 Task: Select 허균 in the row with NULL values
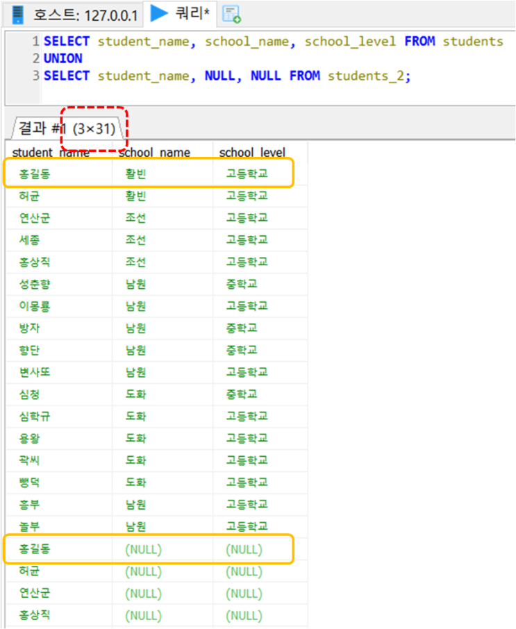[29, 571]
